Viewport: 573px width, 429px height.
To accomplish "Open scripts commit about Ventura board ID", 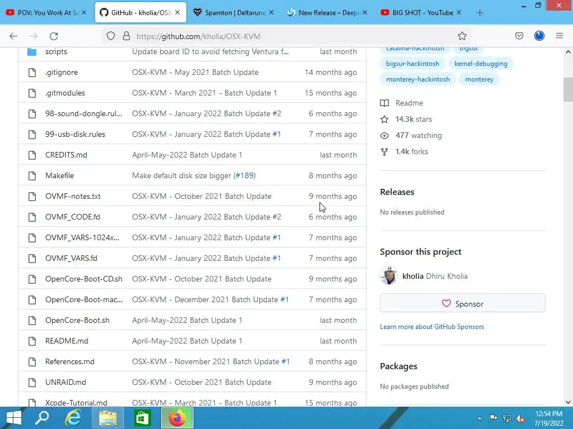I will coord(210,52).
